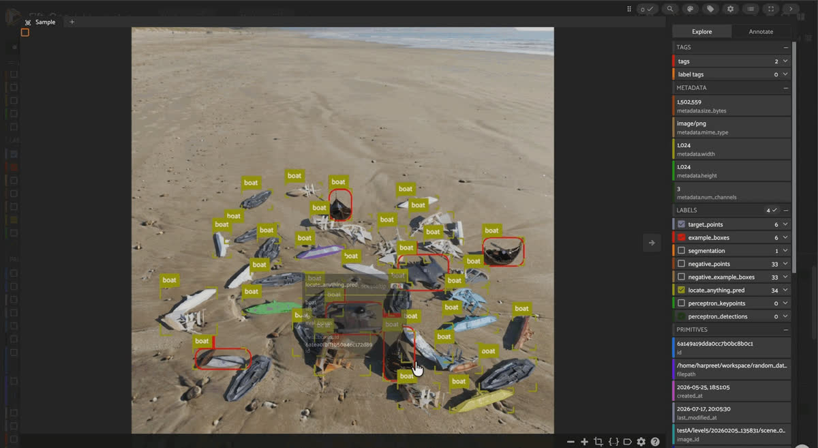Click the created_at primitive entry
Screen dimensions: 818x448
pyautogui.click(x=732, y=391)
